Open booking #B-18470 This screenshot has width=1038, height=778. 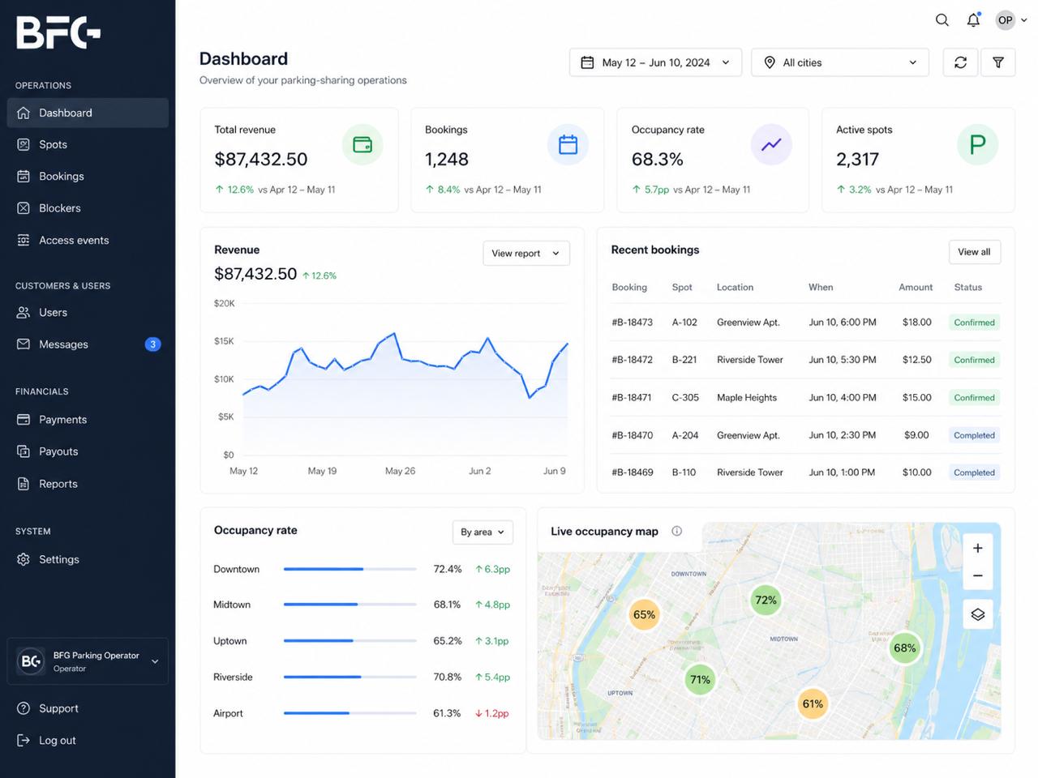[x=632, y=435]
